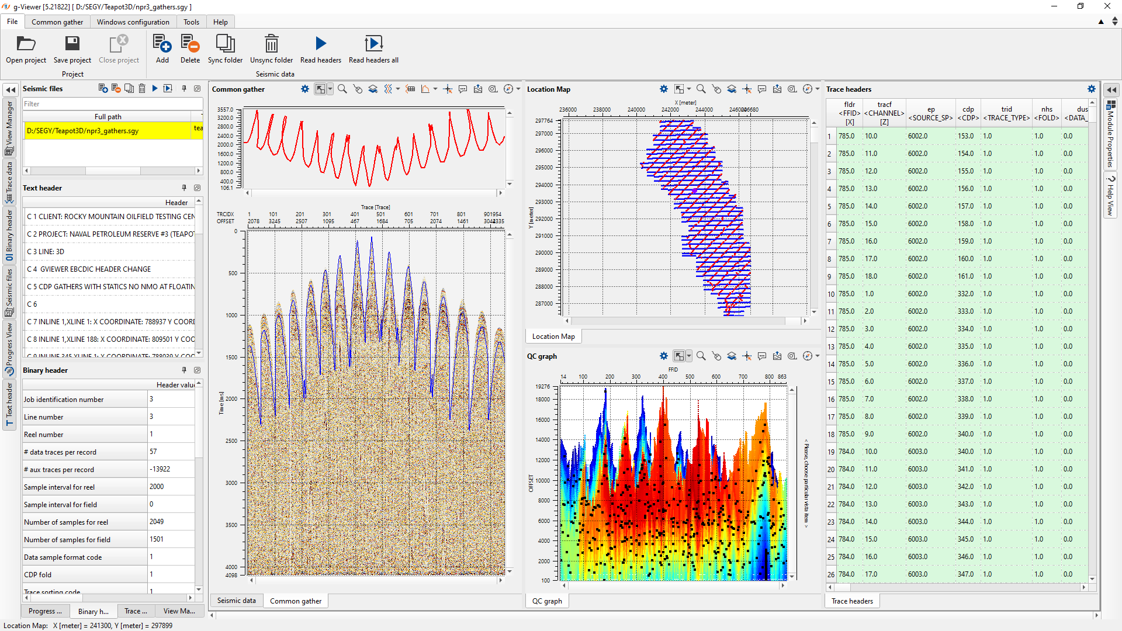
Task: Click the Delete icon in Seismic data toolbar
Action: click(x=190, y=50)
